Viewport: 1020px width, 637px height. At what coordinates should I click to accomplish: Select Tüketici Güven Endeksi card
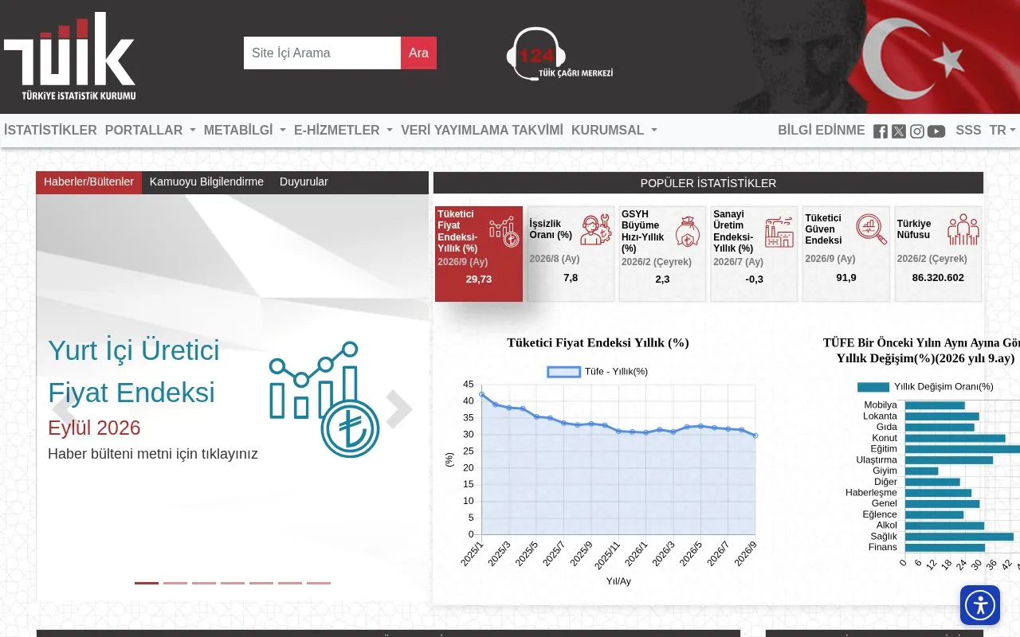tap(846, 254)
